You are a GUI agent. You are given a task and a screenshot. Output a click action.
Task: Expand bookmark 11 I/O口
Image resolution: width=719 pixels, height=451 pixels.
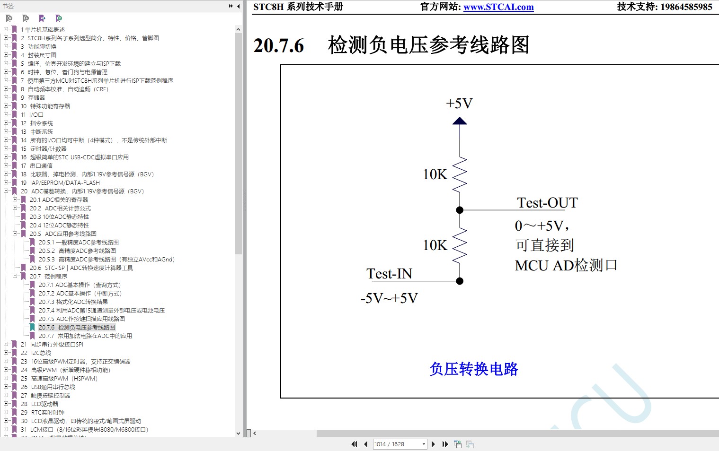(x=6, y=114)
